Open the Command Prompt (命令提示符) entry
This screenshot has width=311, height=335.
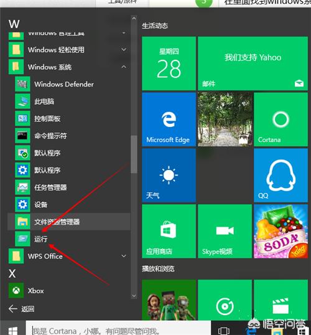pyautogui.click(x=69, y=136)
